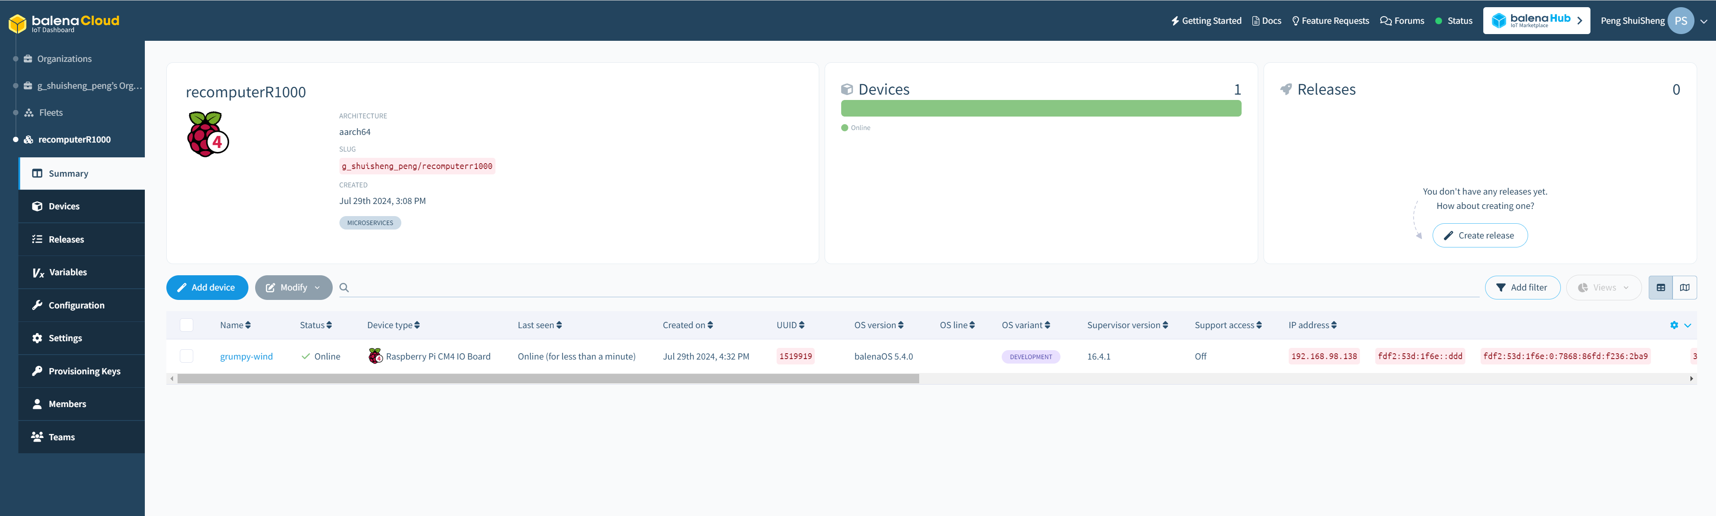Screen dimensions: 1716x516
Task: Expand the user account dropdown chevron
Action: pos(1703,22)
